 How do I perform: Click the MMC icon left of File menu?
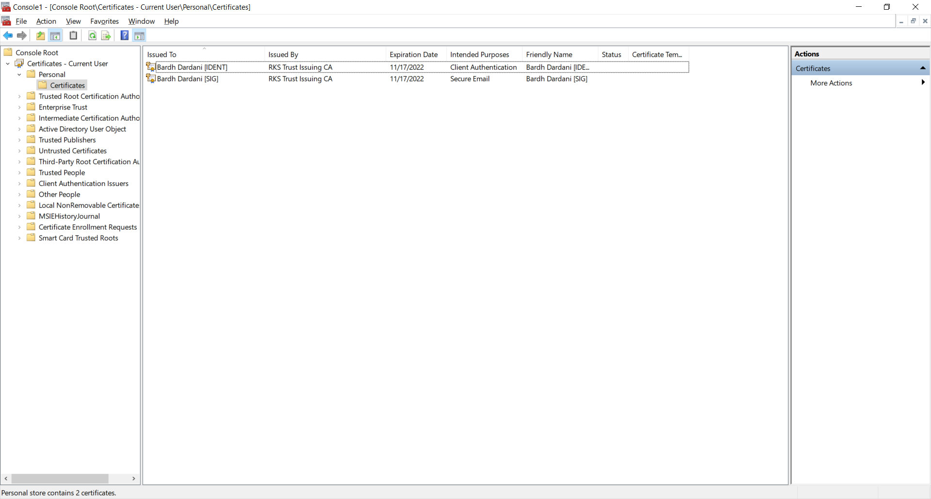[6, 21]
